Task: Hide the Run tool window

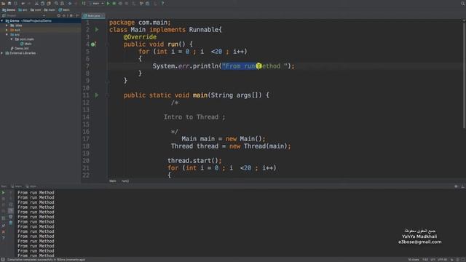Action: [x=462, y=186]
